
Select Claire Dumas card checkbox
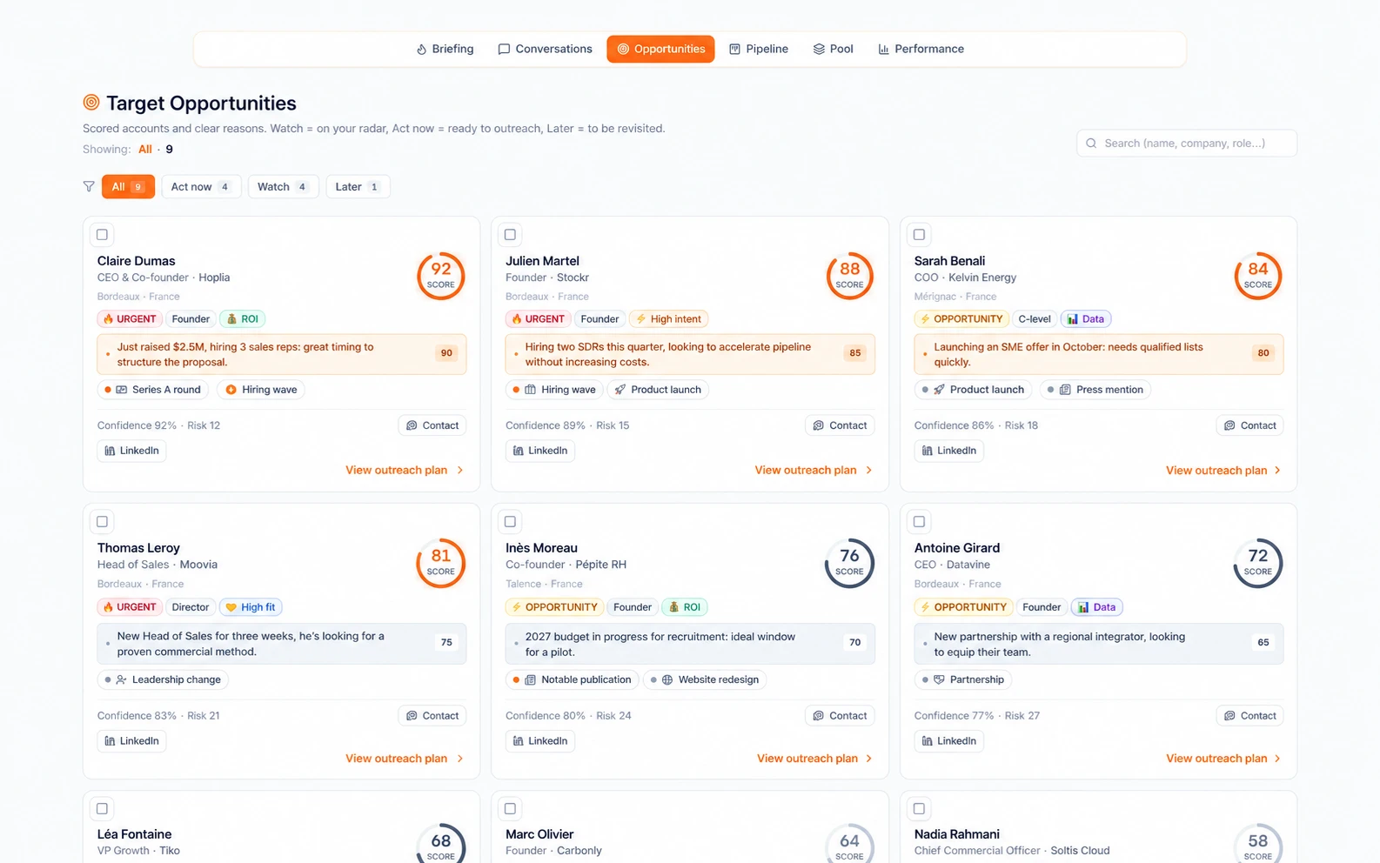(102, 234)
